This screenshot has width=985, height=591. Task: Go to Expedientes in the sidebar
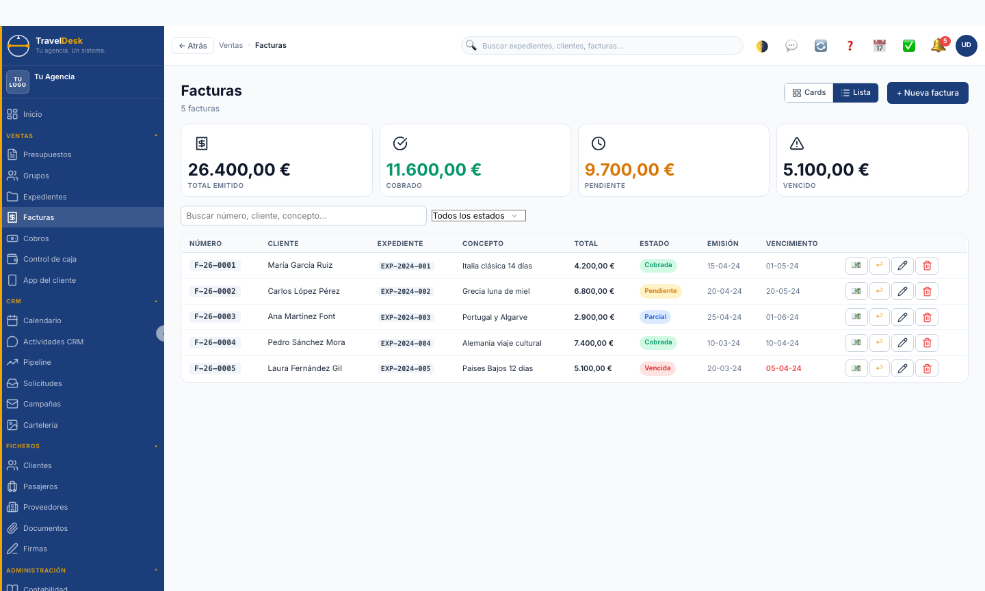(82, 197)
